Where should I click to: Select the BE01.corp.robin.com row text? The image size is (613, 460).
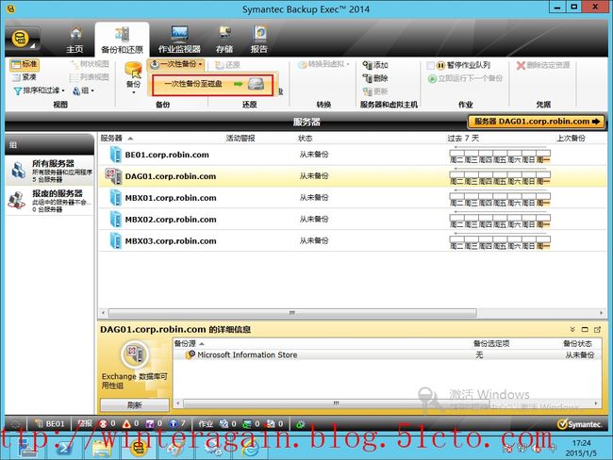(x=167, y=155)
